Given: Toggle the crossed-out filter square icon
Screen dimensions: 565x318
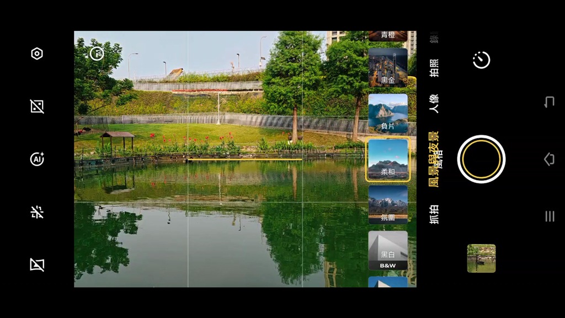Looking at the screenshot, I should [x=37, y=264].
